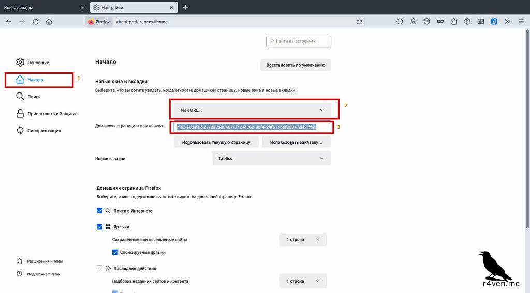Select 'Приватность и Защита' in the sidebar
Screen dimensions: 530x293
pyautogui.click(x=51, y=114)
